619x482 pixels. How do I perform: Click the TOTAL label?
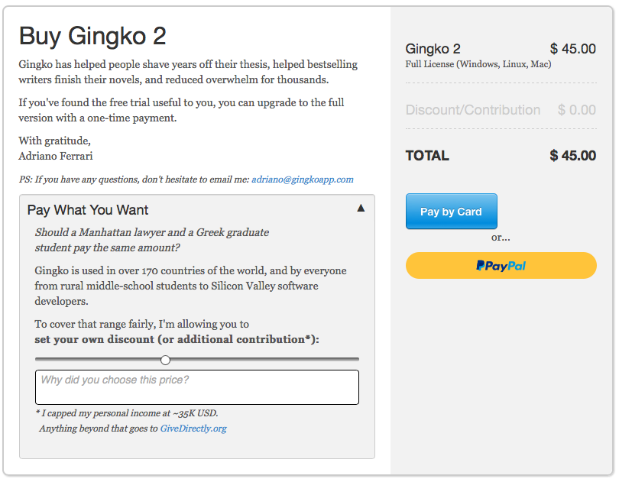click(x=427, y=156)
